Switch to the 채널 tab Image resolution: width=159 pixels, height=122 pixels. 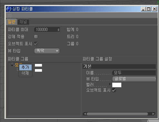coord(23,22)
